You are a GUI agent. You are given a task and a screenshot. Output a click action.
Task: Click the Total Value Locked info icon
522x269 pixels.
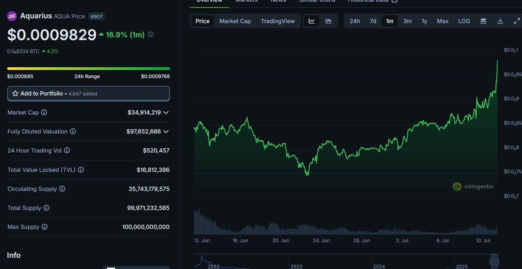point(81,170)
